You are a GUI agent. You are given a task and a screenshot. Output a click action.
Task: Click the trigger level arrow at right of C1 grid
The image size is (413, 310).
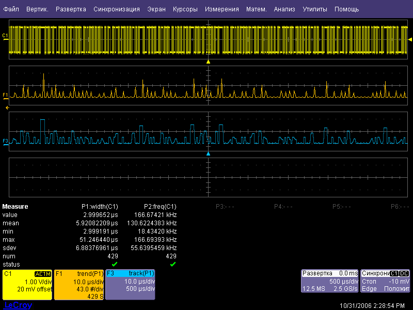coord(410,39)
